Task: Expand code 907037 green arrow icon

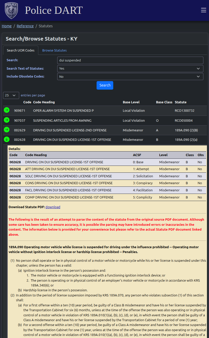Action: 7,120
